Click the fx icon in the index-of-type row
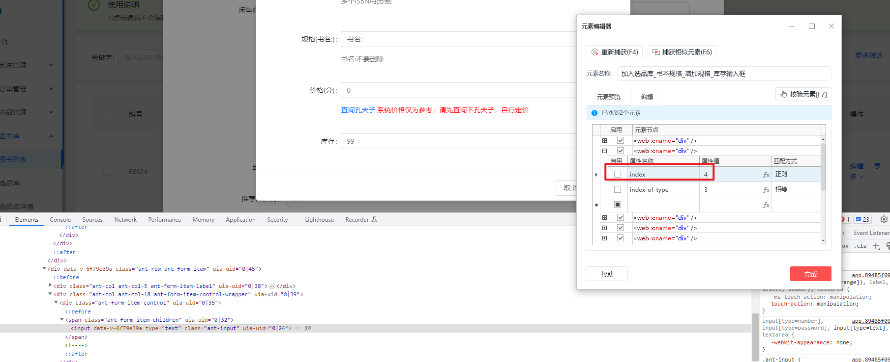 tap(766, 190)
